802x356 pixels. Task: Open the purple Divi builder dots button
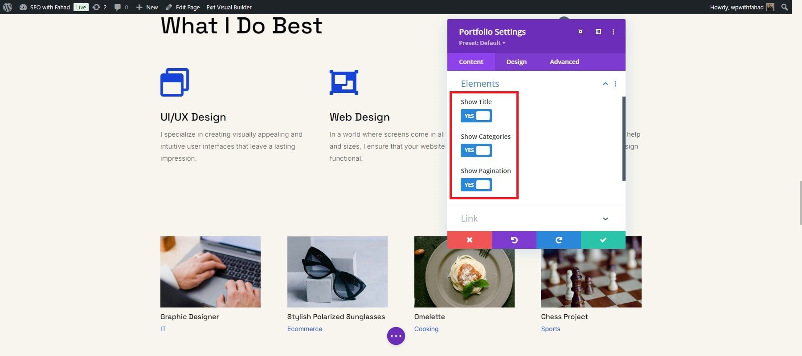396,336
